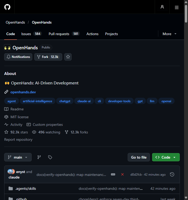This screenshot has width=188, height=200.
Task: Switch to the Code tab
Action: [x=10, y=34]
